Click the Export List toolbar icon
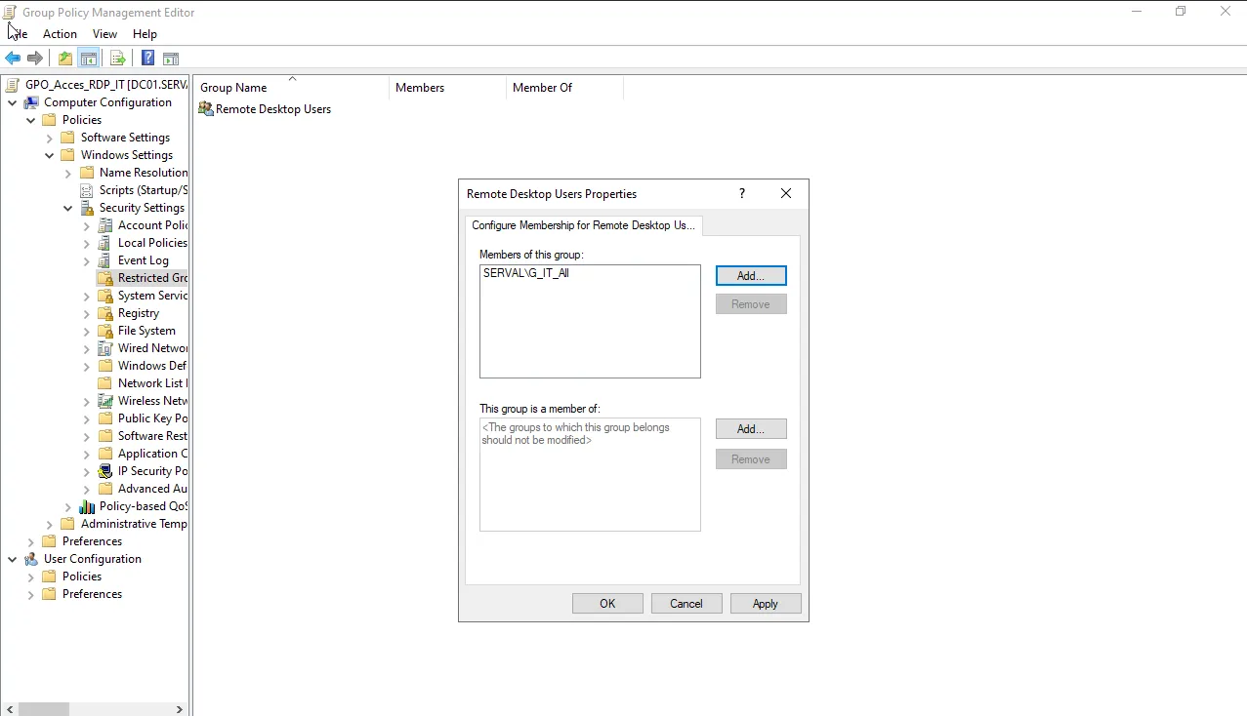Screen dimensions: 1247x716 pyautogui.click(x=117, y=59)
